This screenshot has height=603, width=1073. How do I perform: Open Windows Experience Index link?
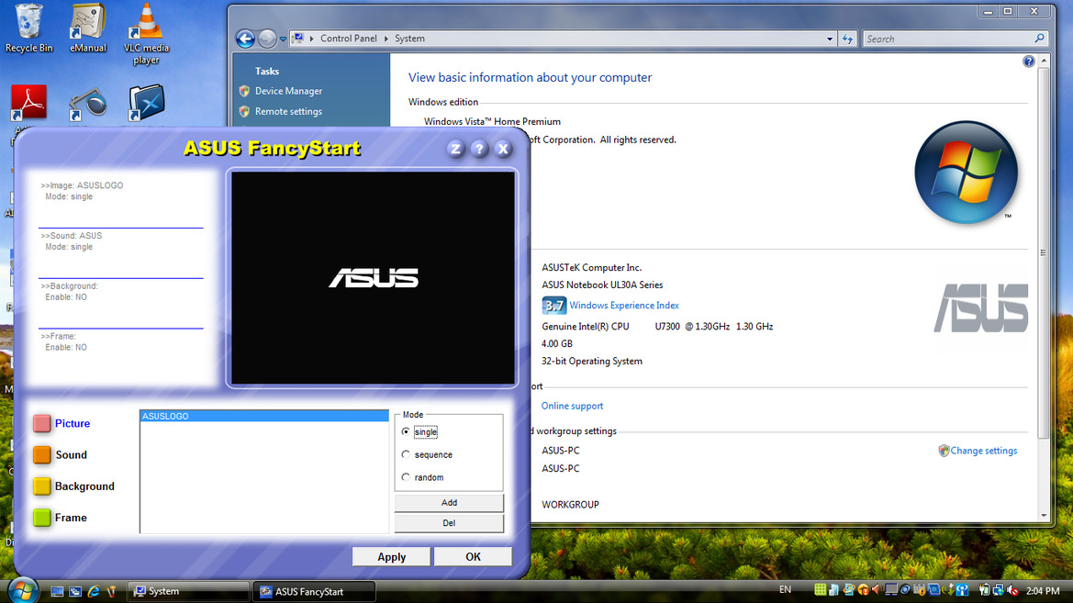click(x=624, y=306)
